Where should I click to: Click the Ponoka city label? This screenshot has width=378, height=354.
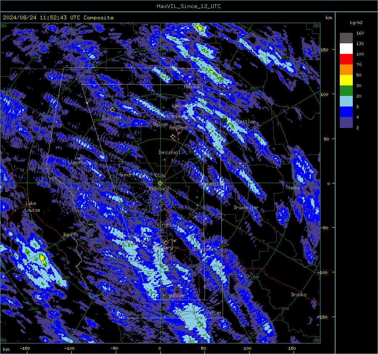(x=192, y=87)
